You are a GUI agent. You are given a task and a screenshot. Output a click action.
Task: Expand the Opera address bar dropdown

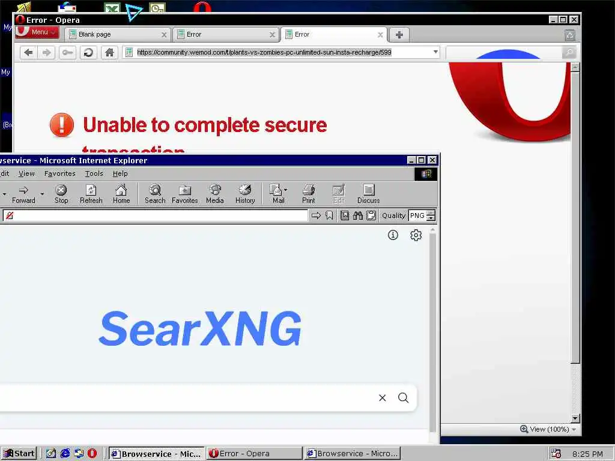[x=435, y=52]
